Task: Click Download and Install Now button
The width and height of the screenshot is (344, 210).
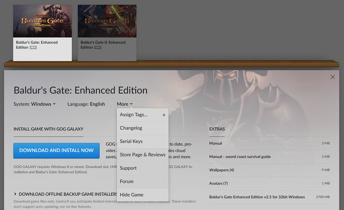Action: click(56, 151)
